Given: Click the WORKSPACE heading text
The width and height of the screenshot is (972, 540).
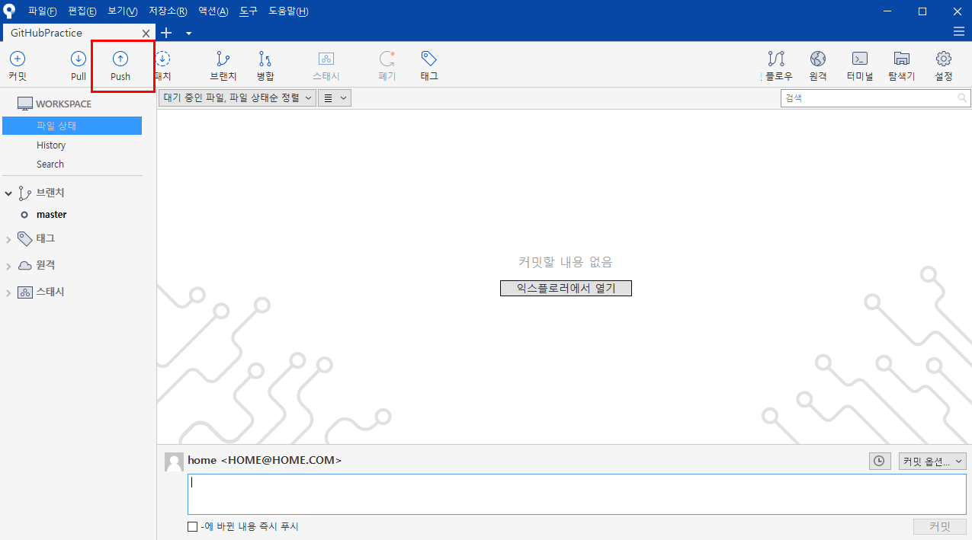Looking at the screenshot, I should [63, 104].
